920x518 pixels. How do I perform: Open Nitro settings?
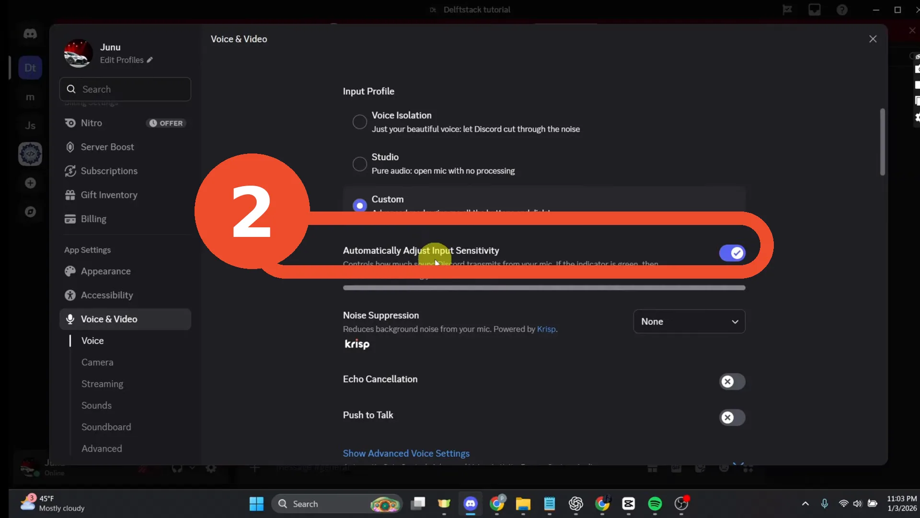click(x=125, y=123)
